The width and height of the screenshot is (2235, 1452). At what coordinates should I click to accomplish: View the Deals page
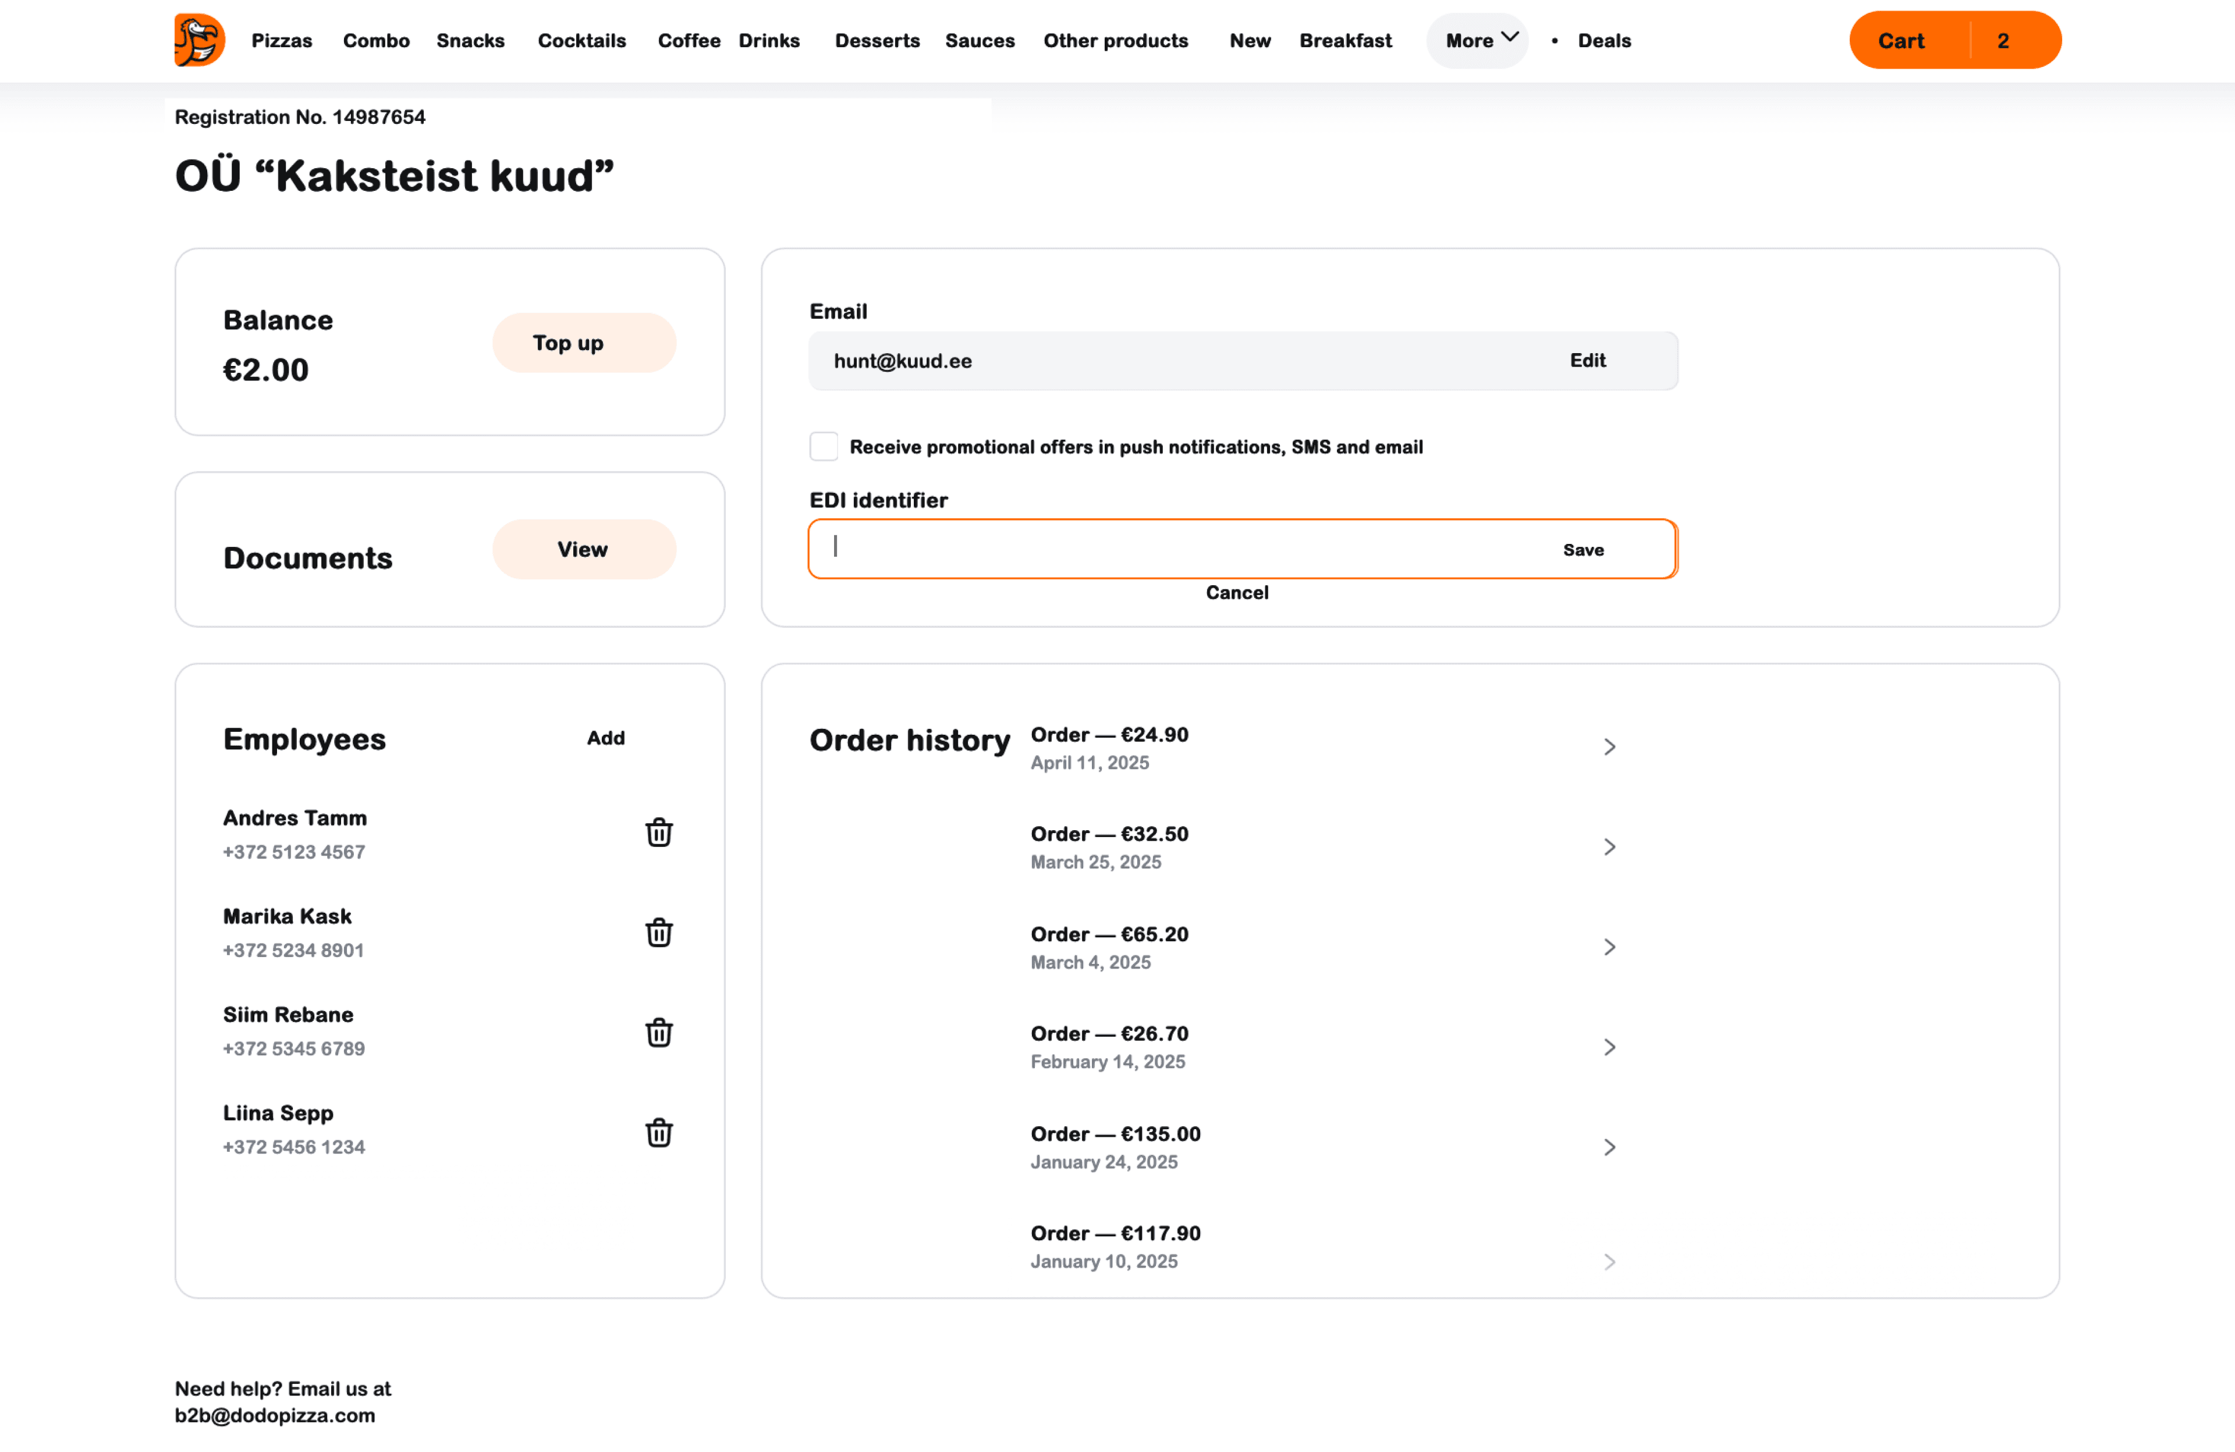click(x=1604, y=40)
